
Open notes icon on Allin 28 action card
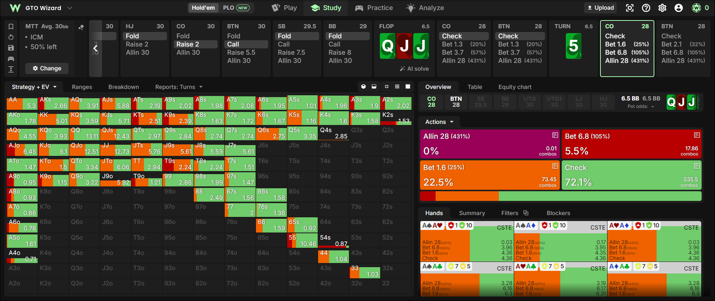[x=555, y=135]
